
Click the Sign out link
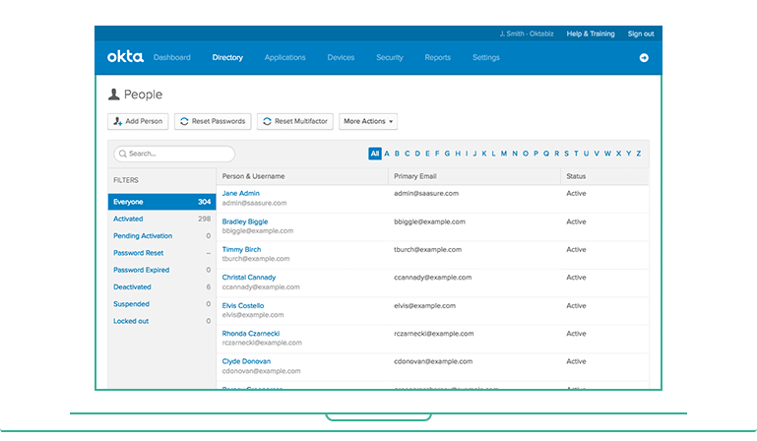point(641,33)
